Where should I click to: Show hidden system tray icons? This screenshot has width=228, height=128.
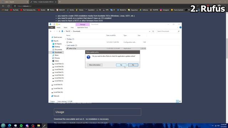tap(213, 126)
